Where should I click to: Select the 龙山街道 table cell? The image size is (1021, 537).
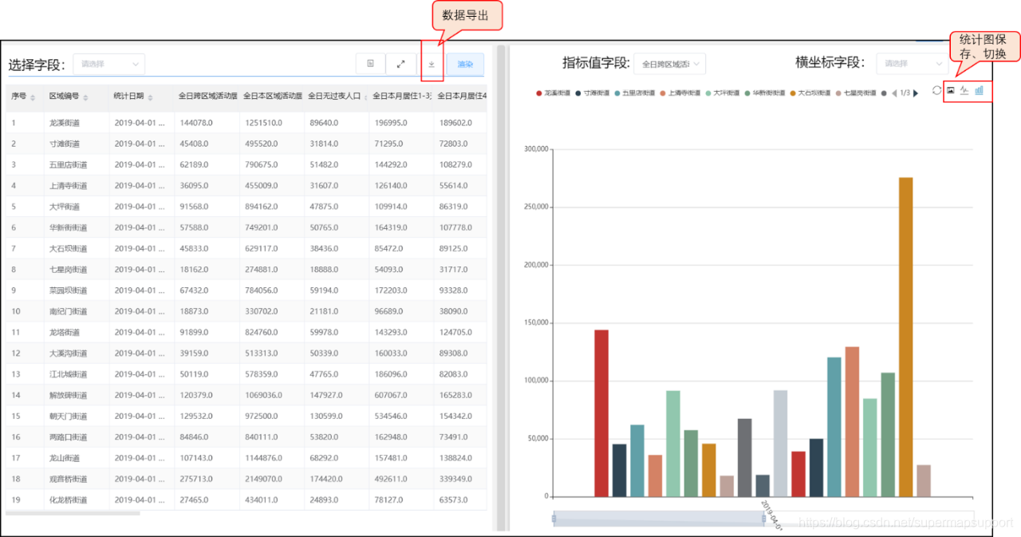pos(77,458)
